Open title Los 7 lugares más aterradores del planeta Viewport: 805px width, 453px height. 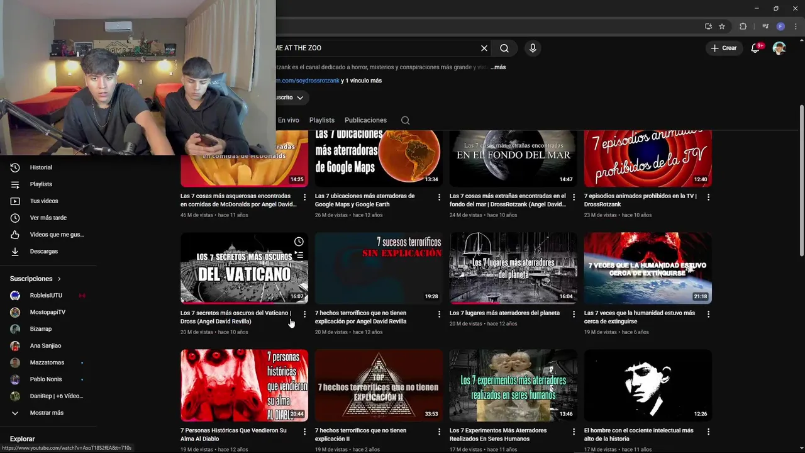point(504,313)
